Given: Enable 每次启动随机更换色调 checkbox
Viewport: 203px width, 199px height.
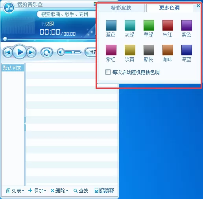Looking at the screenshot, I should 108,72.
